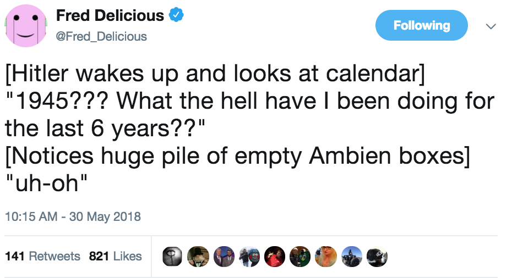Open the Fred Delicious display name
Viewport: 512px width, 278px height.
110,16
